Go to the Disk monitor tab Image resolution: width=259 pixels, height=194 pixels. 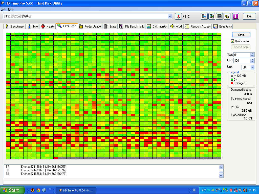click(157, 26)
